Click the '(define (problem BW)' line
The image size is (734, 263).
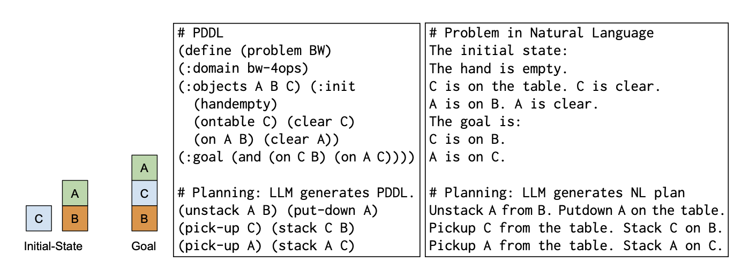click(254, 51)
